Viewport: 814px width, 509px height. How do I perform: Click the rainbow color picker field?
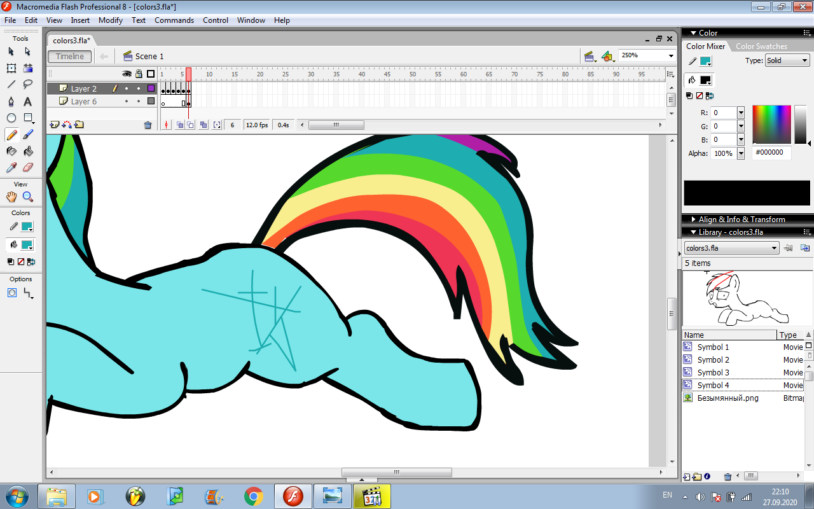pyautogui.click(x=771, y=125)
